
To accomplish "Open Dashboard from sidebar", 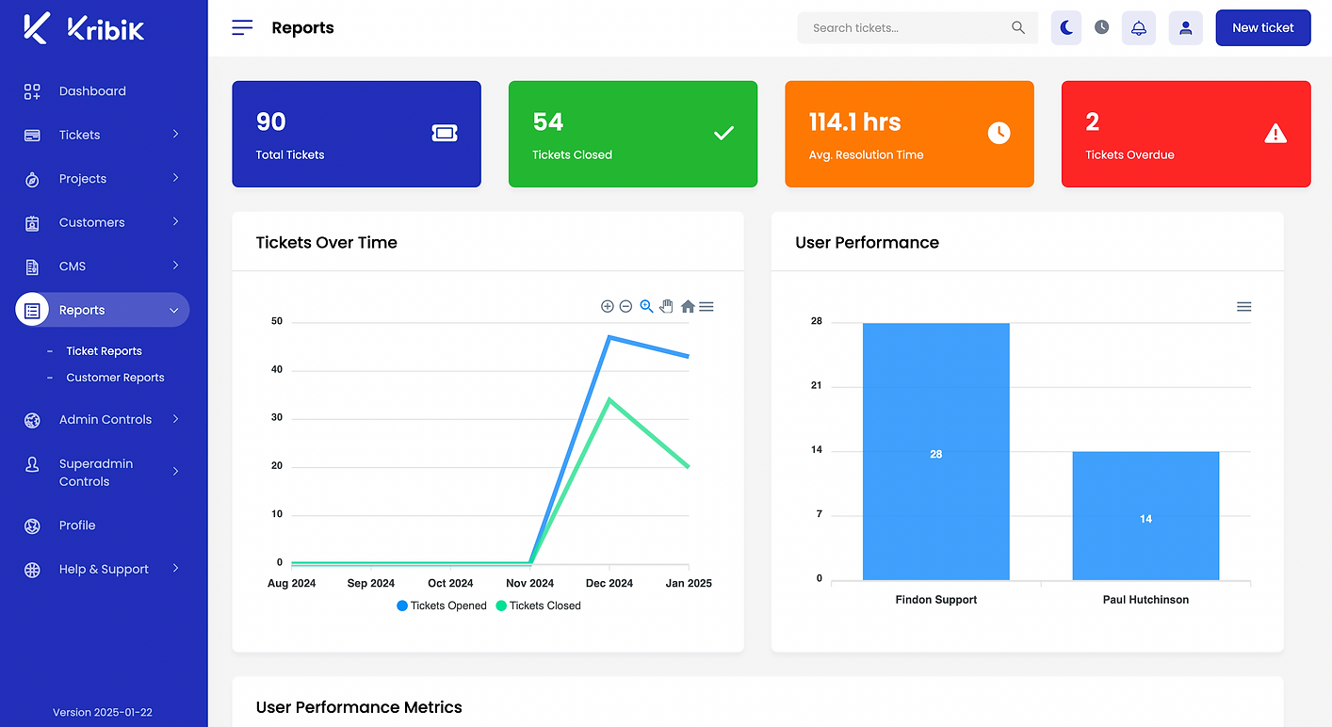I will coord(102,91).
